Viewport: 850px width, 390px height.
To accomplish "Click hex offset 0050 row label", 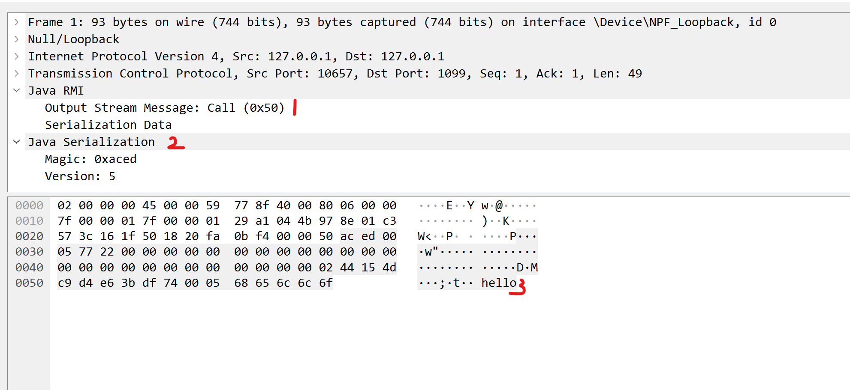I will click(x=29, y=283).
